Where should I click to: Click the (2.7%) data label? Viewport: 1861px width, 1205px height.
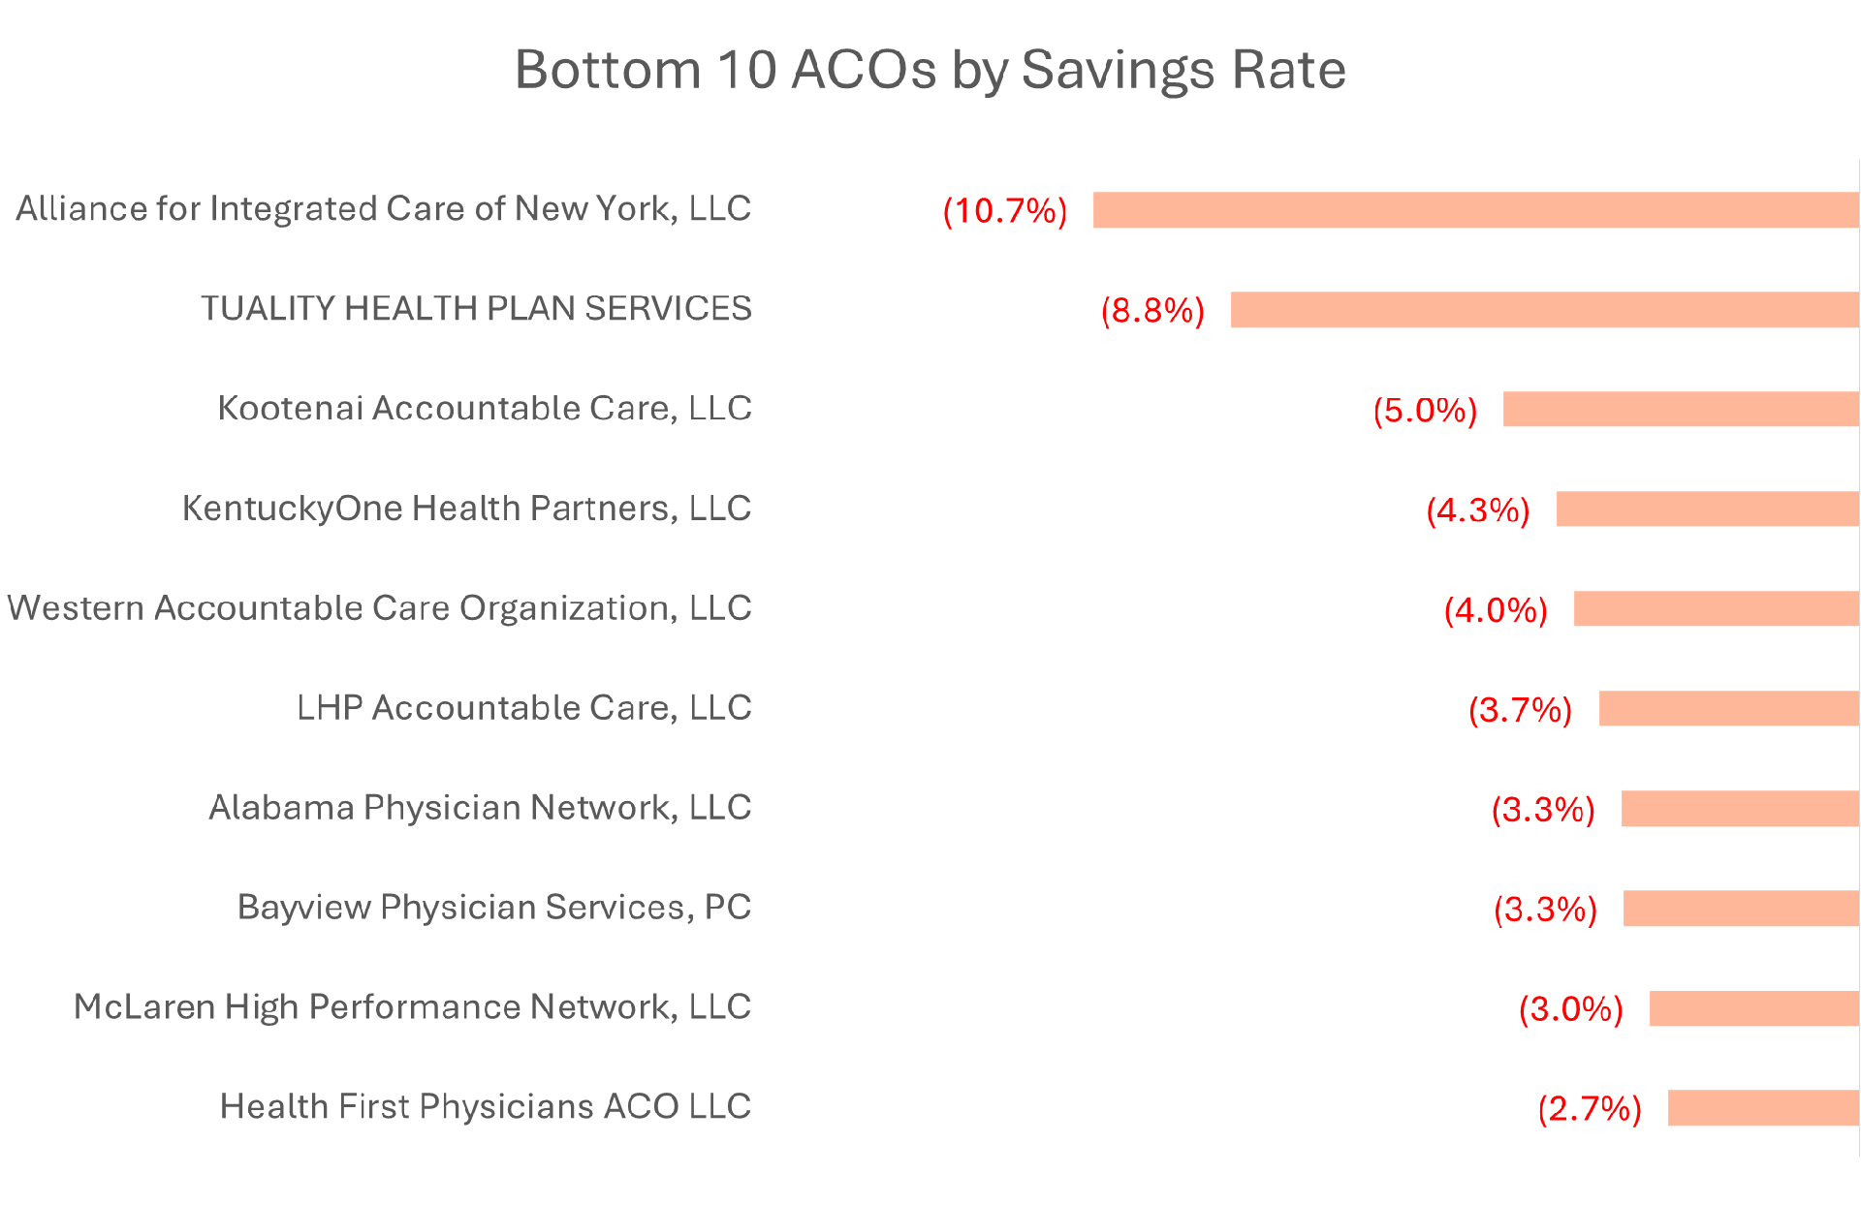(x=1590, y=1108)
